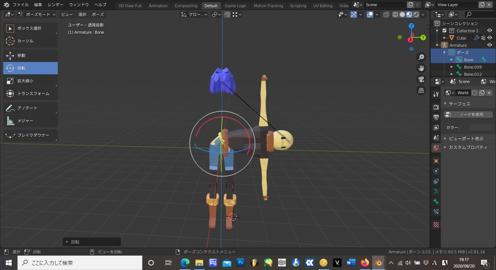
Task: Choose the 移動 (move) tool
Action: (31, 55)
